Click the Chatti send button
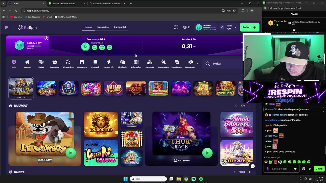This screenshot has height=183, width=326. pyautogui.click(x=319, y=169)
